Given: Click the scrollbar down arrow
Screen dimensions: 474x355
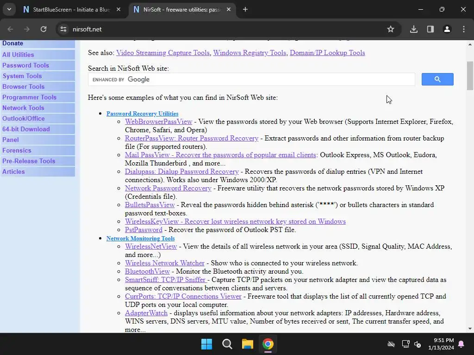Looking at the screenshot, I should [470, 329].
